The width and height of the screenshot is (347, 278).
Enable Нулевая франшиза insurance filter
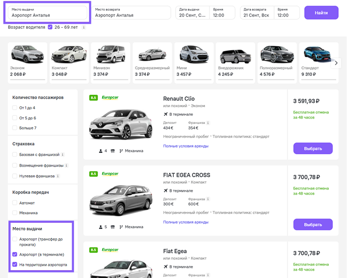point(14,176)
